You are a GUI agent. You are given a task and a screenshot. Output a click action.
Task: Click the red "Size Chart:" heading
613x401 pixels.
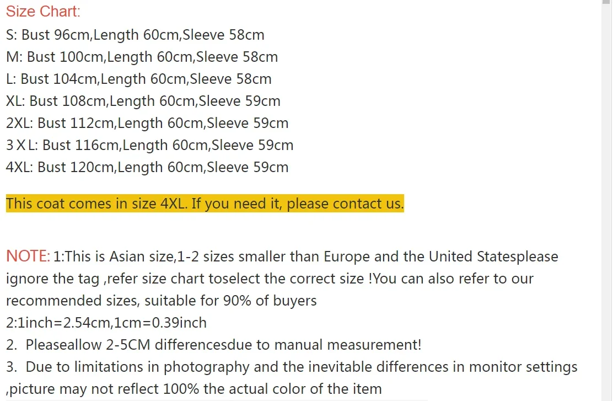pos(43,12)
